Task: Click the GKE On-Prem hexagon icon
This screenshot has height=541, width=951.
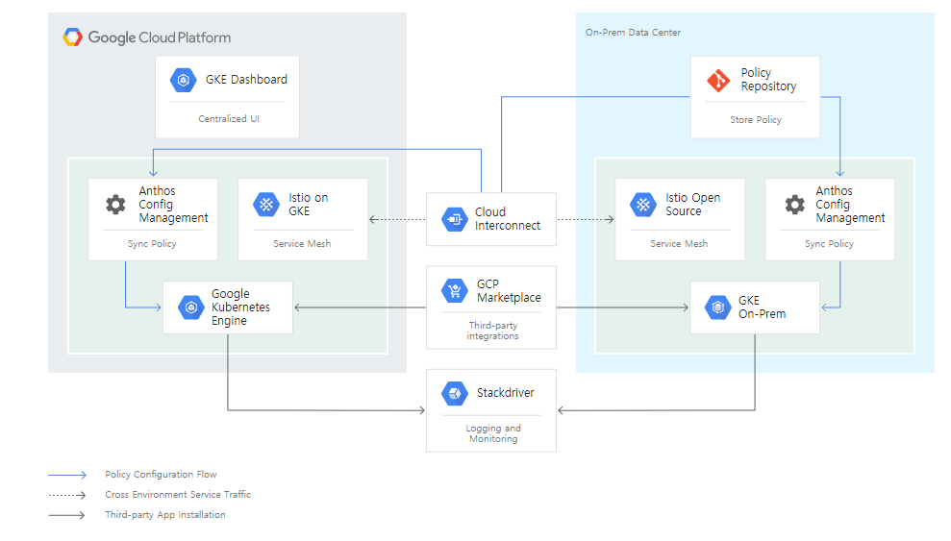Action: pos(718,307)
